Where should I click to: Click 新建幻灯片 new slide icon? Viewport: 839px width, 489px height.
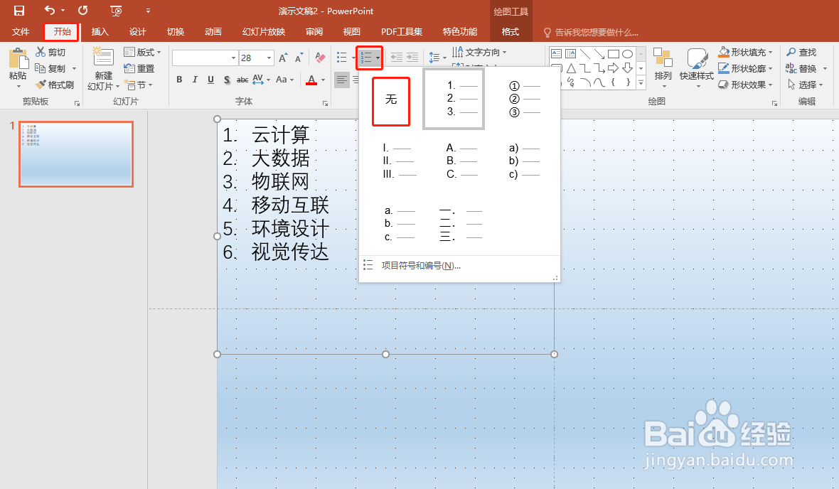point(103,58)
